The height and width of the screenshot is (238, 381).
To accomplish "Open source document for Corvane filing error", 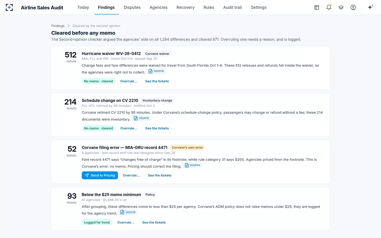I will [x=193, y=165].
